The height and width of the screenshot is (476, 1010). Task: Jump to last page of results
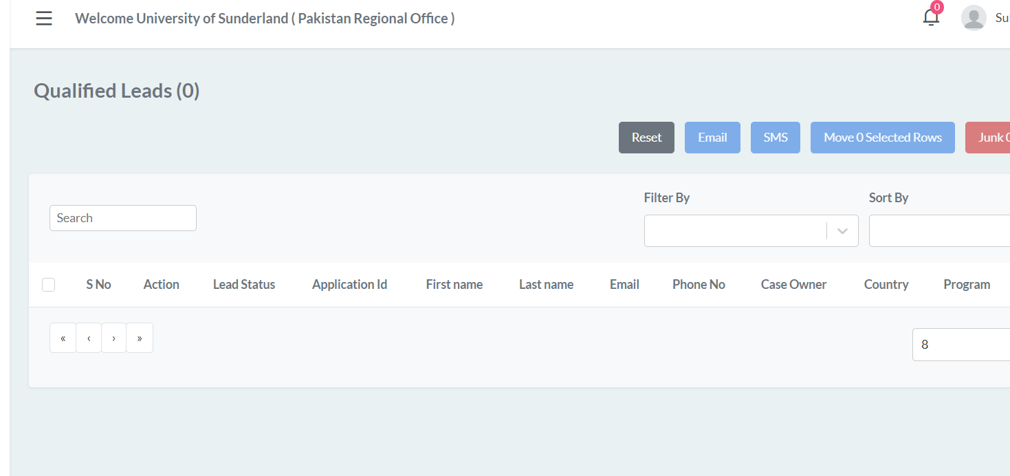(140, 338)
